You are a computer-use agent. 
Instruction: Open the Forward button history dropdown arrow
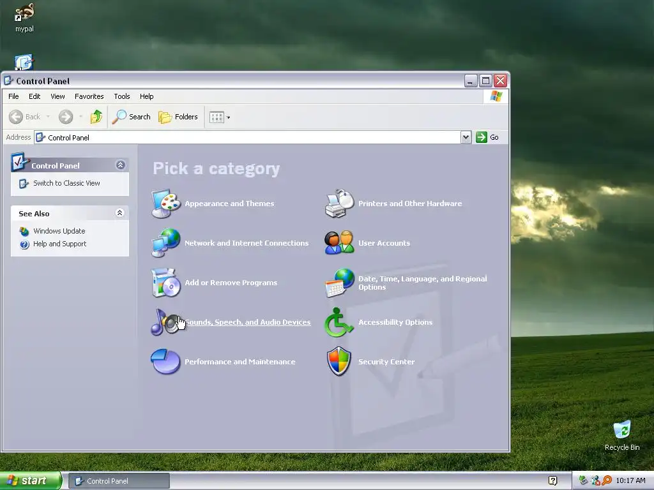point(80,117)
